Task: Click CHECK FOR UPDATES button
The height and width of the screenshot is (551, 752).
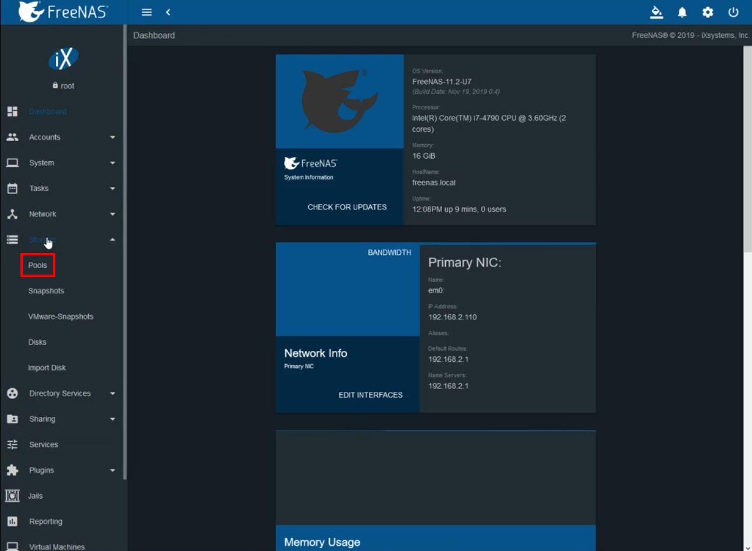Action: pyautogui.click(x=347, y=207)
